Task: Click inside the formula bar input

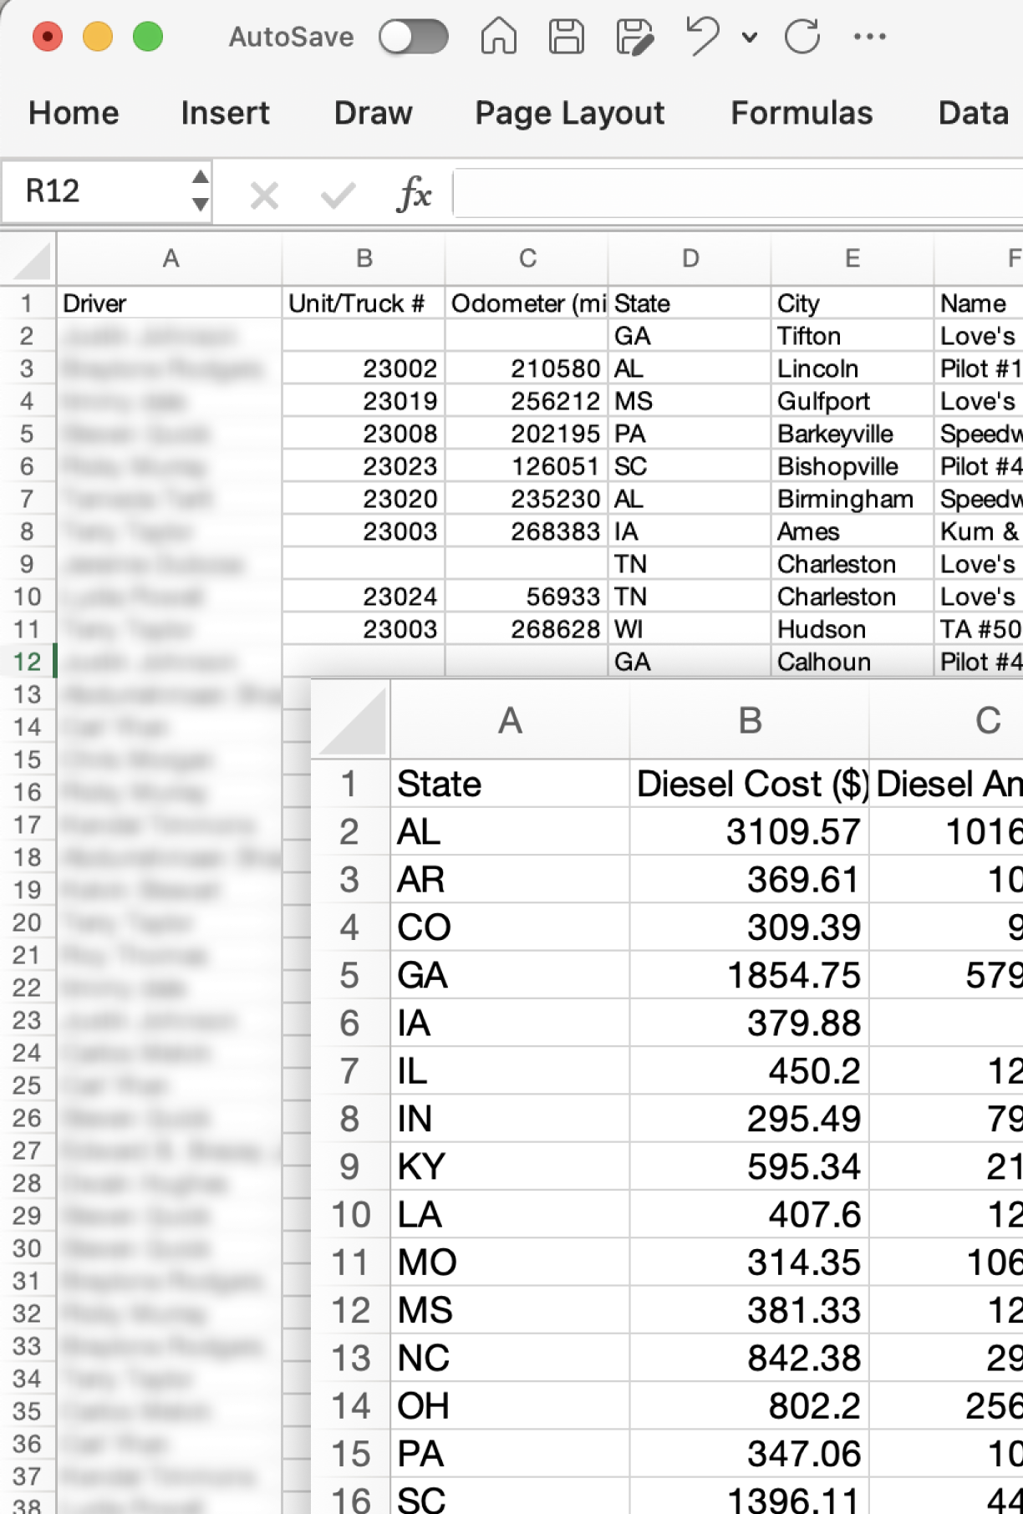Action: click(735, 194)
